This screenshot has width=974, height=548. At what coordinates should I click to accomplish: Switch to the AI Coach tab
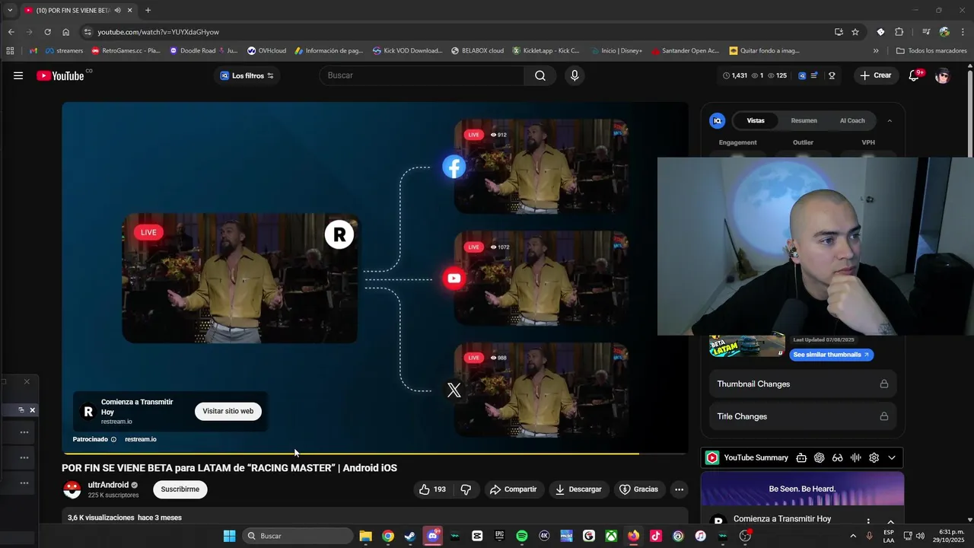[x=852, y=120]
